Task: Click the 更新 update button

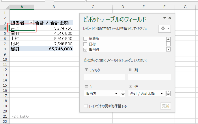Action: click(166, 106)
